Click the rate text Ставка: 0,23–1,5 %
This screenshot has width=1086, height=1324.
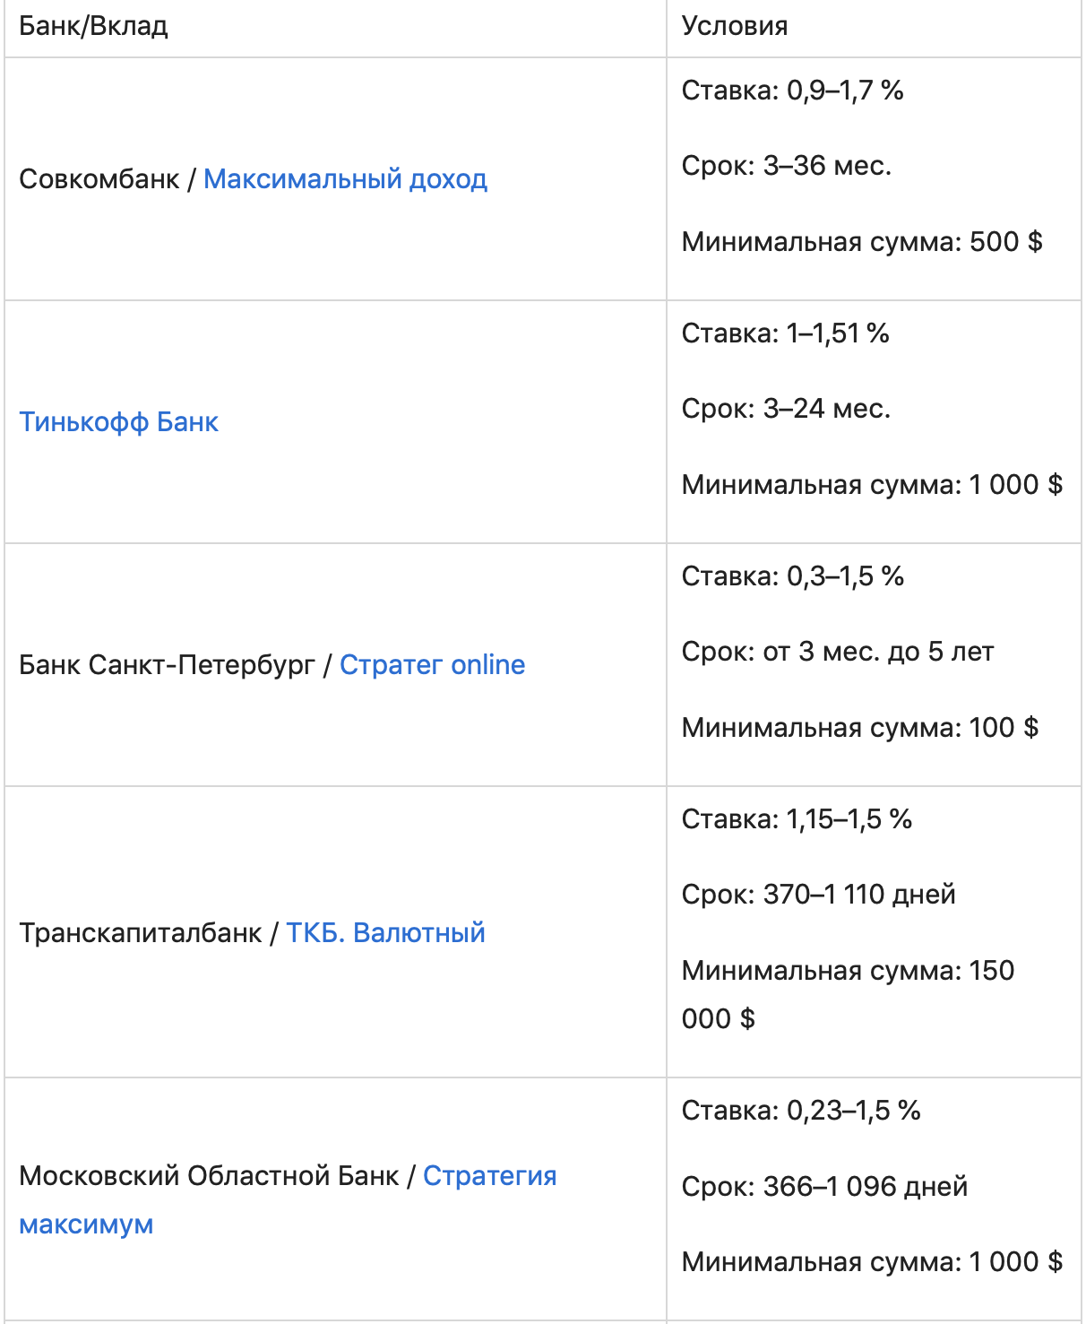click(x=801, y=1111)
